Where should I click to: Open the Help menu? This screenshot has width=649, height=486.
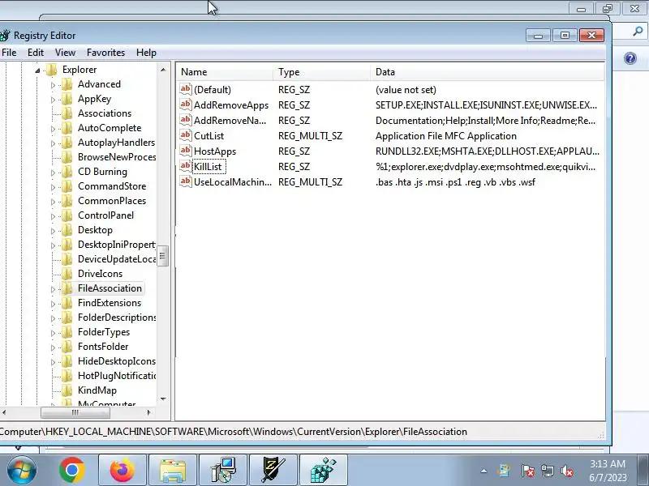[x=147, y=53]
